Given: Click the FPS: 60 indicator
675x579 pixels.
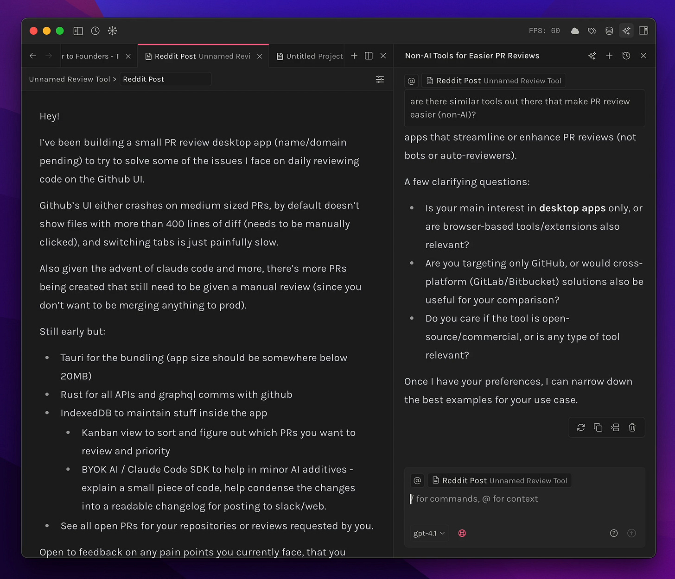Looking at the screenshot, I should point(544,31).
